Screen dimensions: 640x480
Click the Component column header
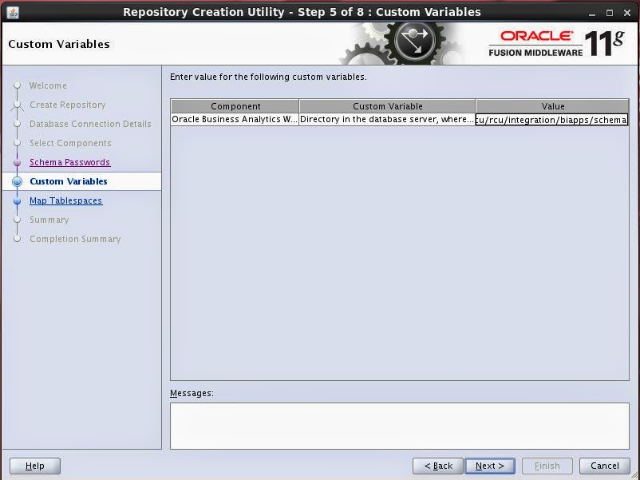pos(234,105)
